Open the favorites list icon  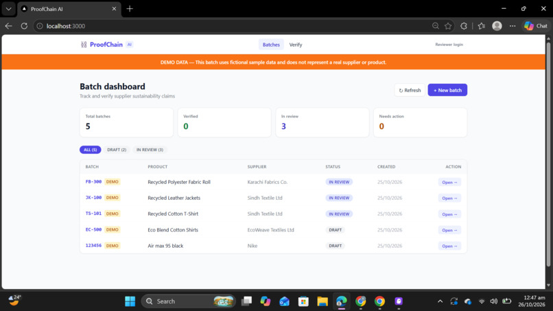click(482, 26)
